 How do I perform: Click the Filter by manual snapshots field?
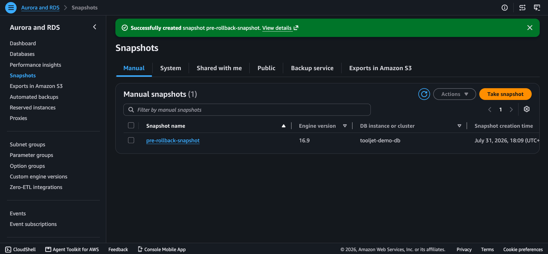(x=247, y=110)
